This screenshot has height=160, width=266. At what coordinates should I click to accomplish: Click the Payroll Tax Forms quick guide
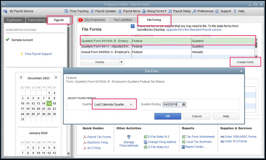click(99, 137)
